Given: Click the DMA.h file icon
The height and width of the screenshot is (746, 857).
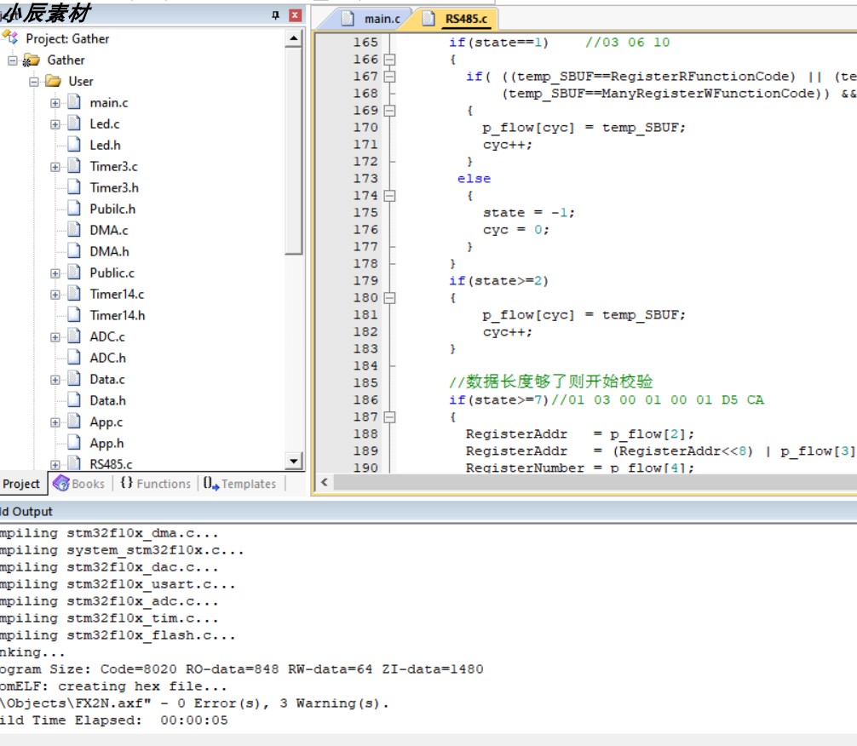Looking at the screenshot, I should coord(74,251).
